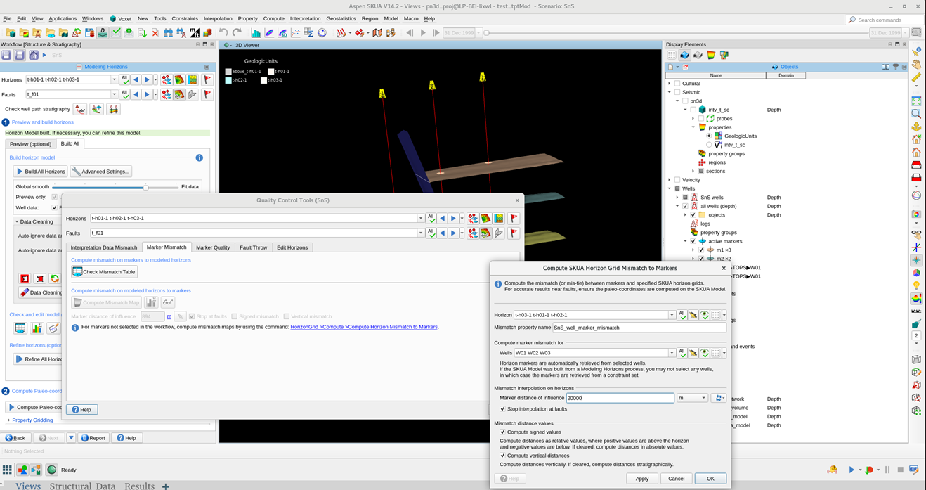This screenshot has height=490, width=926.
Task: Click the ruler measure tool in right toolbar
Action: pyautogui.click(x=916, y=77)
